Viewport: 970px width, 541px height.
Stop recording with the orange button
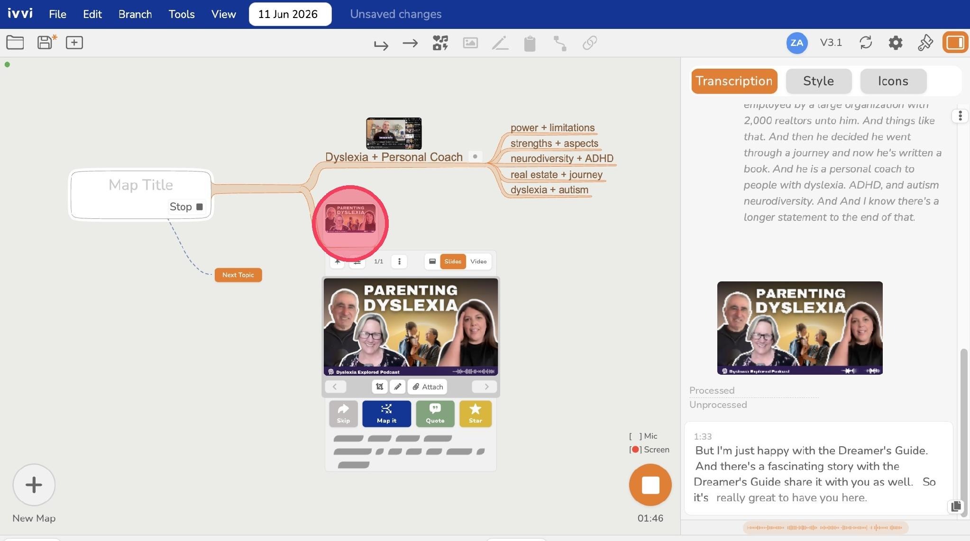click(650, 485)
